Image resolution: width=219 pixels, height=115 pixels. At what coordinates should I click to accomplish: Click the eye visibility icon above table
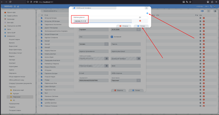point(202,11)
